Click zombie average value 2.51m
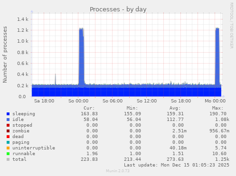This screenshot has width=236, height=176. coord(179,131)
